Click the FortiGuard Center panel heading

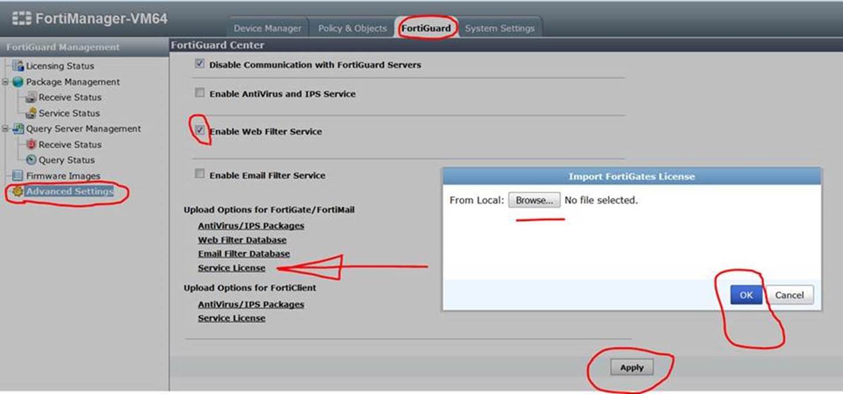coord(218,45)
